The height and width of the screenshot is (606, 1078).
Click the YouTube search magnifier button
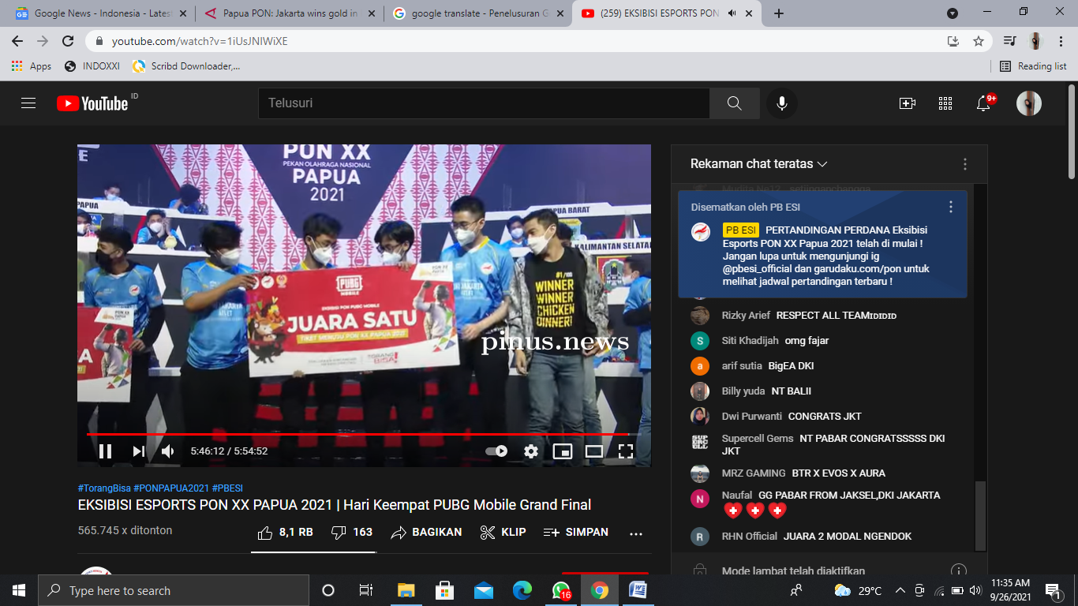734,103
